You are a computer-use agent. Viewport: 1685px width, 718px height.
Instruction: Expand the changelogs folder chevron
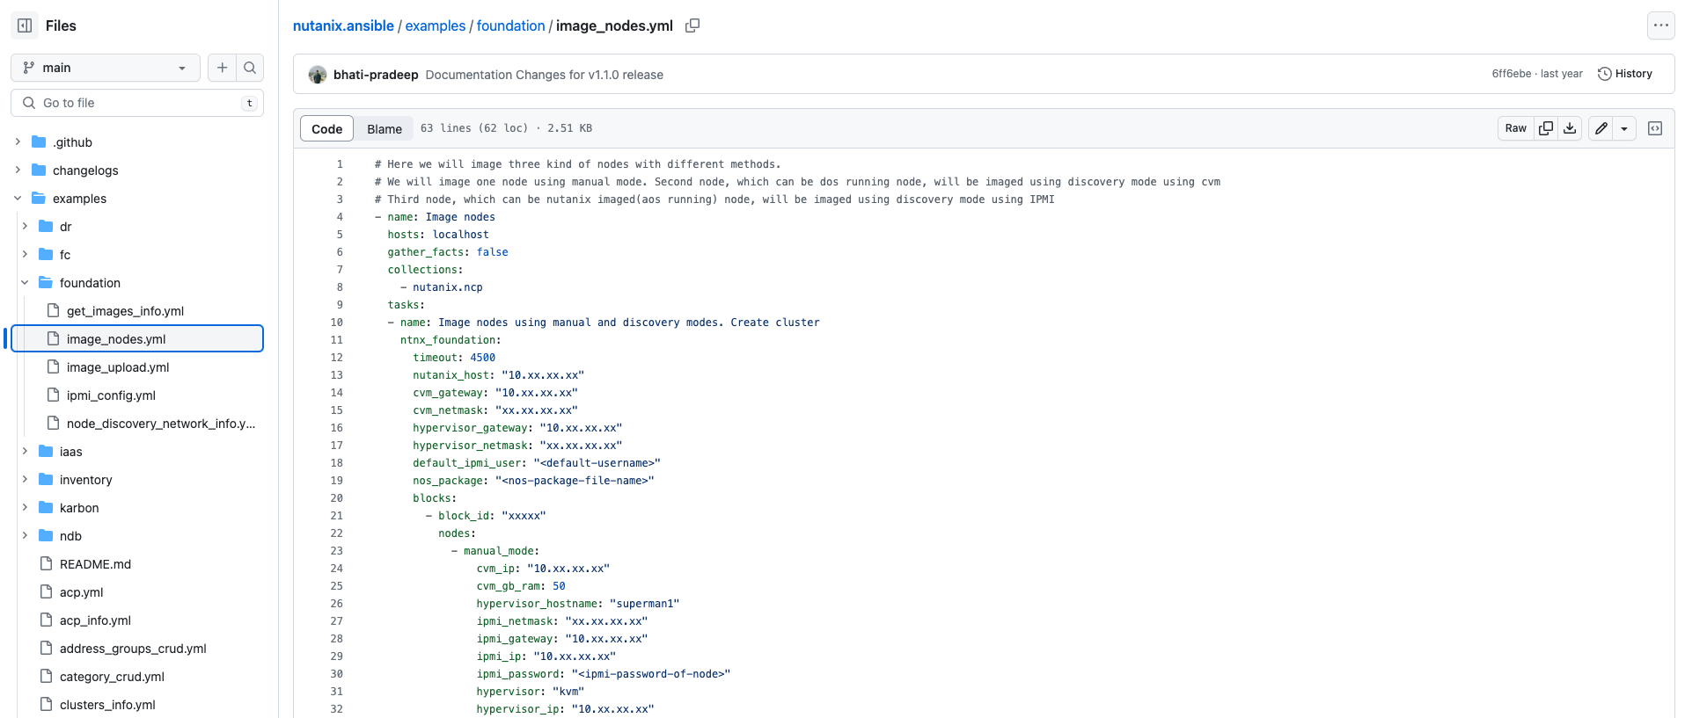click(18, 170)
